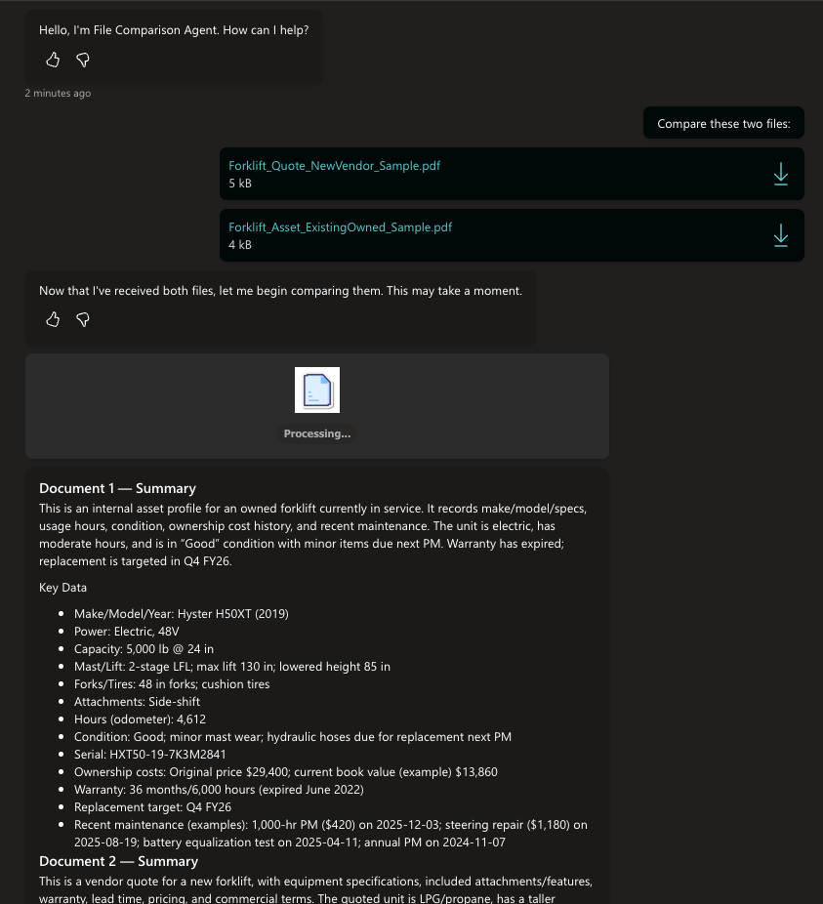Click the 'Document 2 — Summary' heading
Screen dimensions: 823x904
[118, 861]
